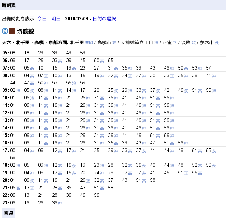
Task: Click the 16: hour label
Action: tap(6, 143)
